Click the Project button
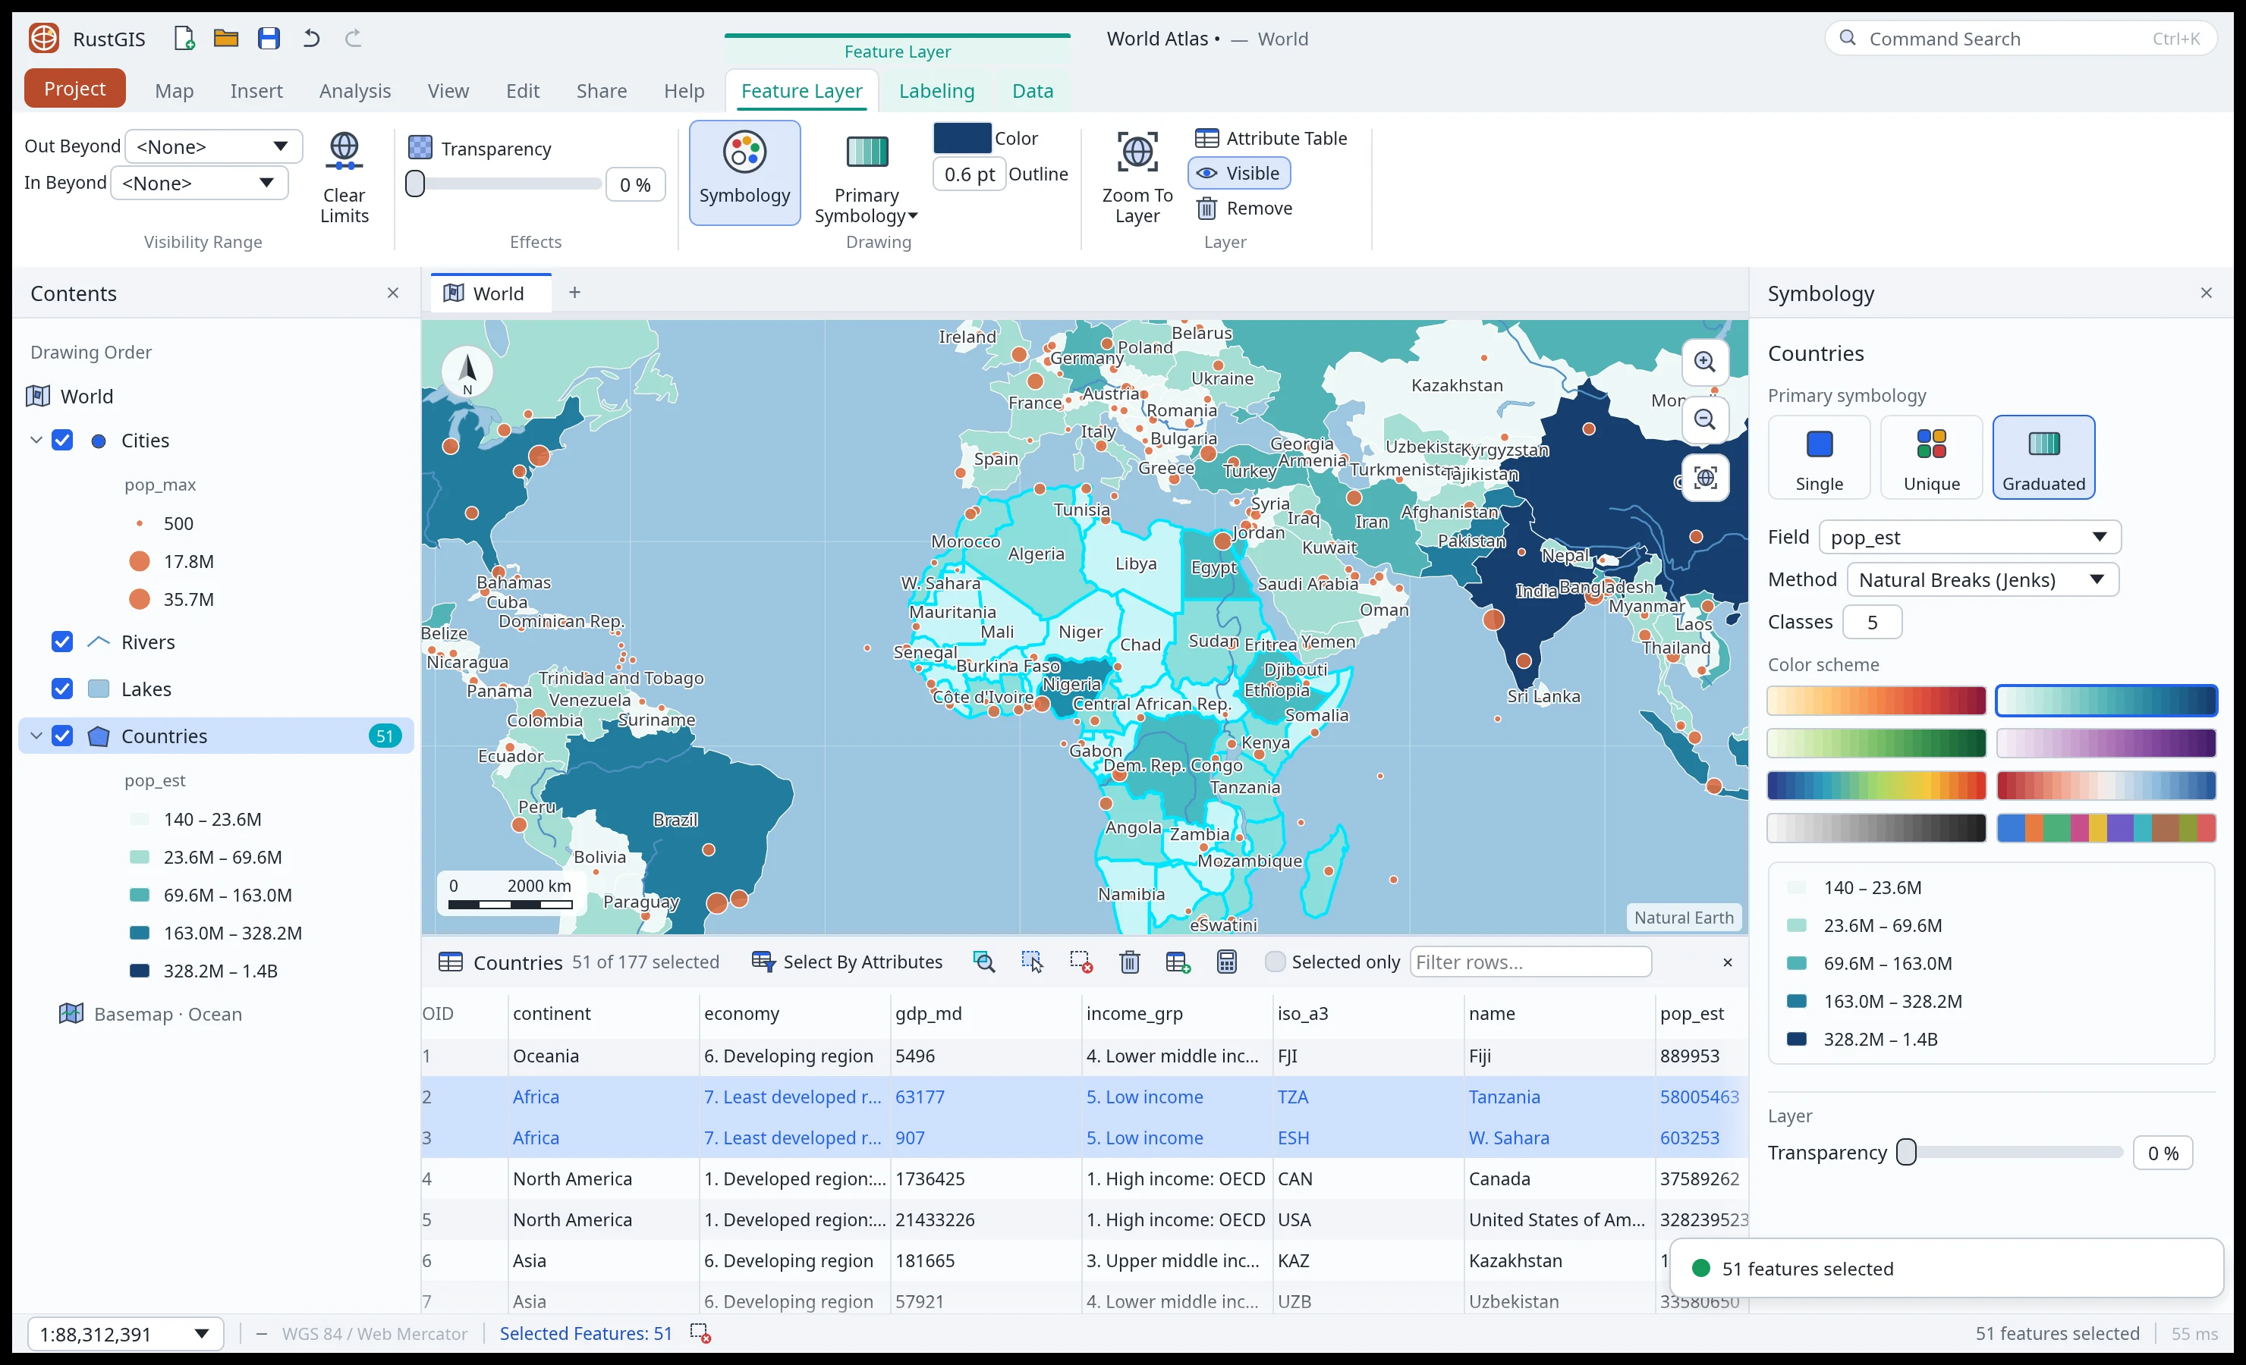This screenshot has width=2246, height=1365. pos(75,89)
